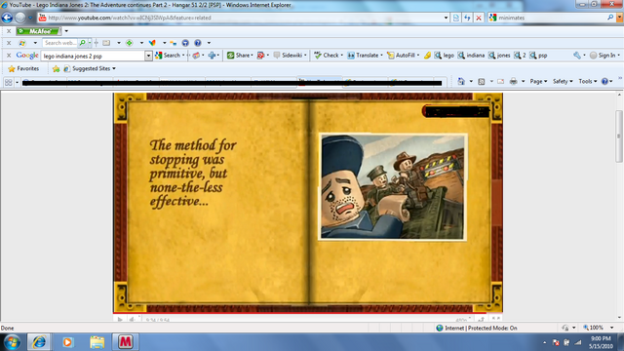Click the Search web input field
624x351 pixels.
[x=59, y=43]
